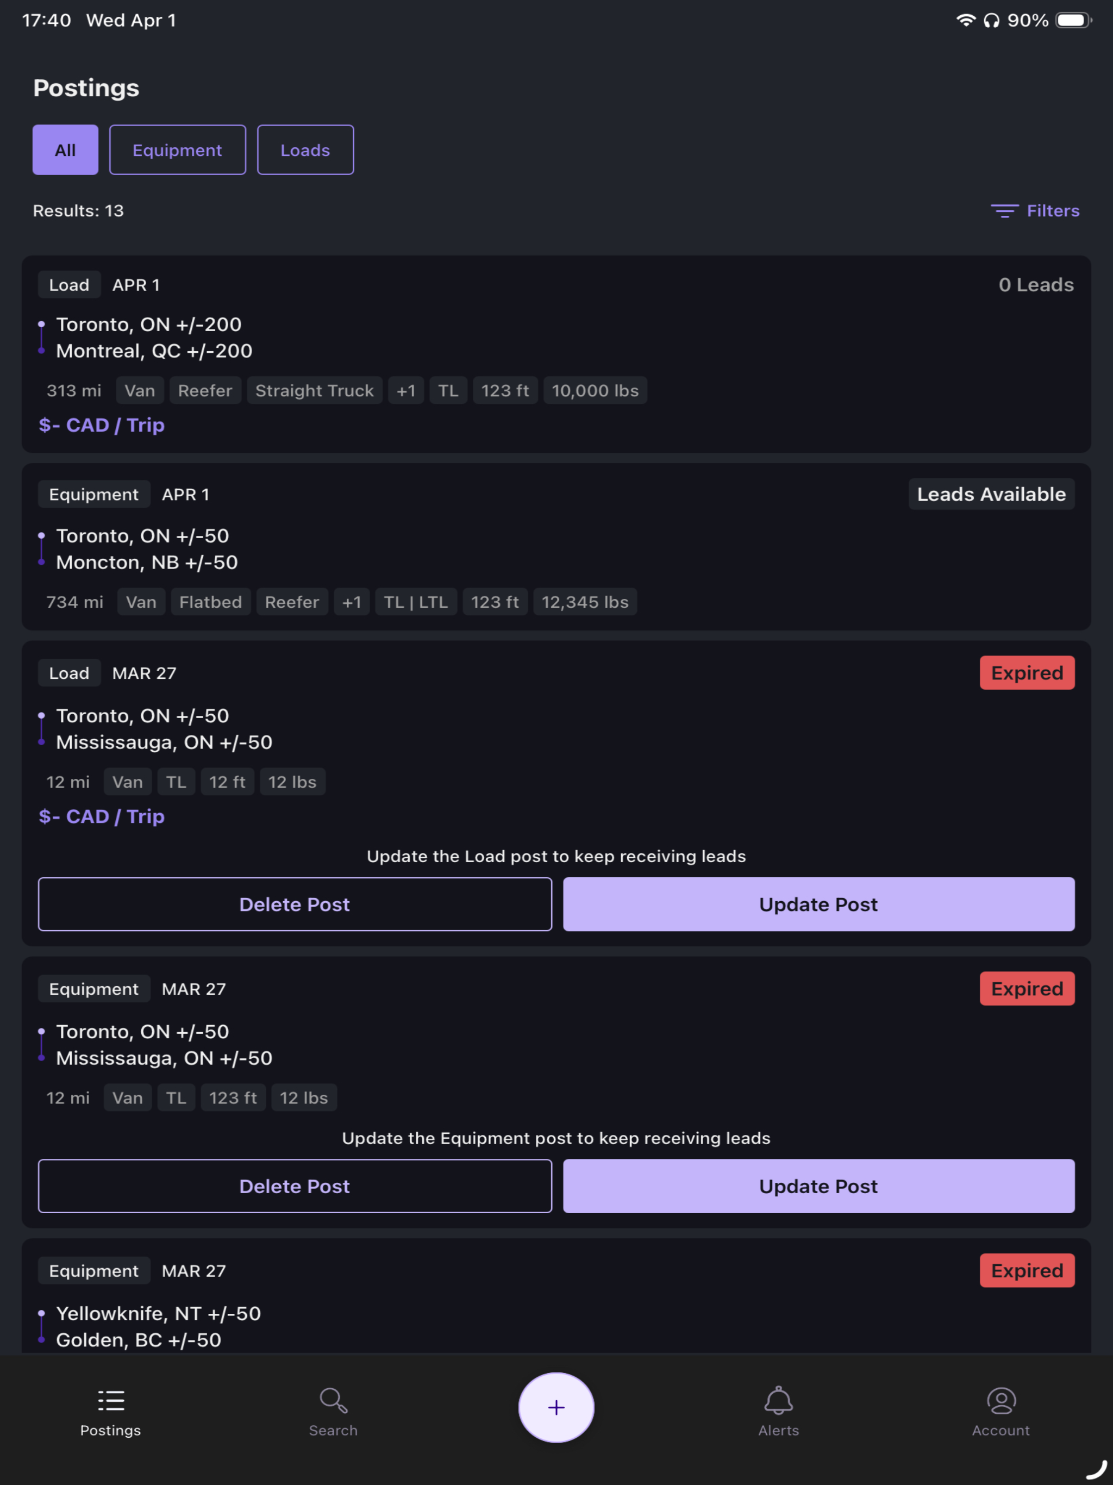Switch to the Loads tab
Screen dimensions: 1113x1485
[x=305, y=149]
